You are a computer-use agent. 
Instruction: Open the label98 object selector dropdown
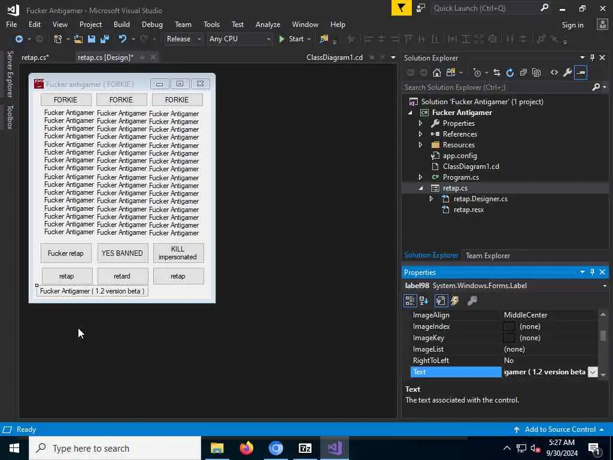pos(605,286)
